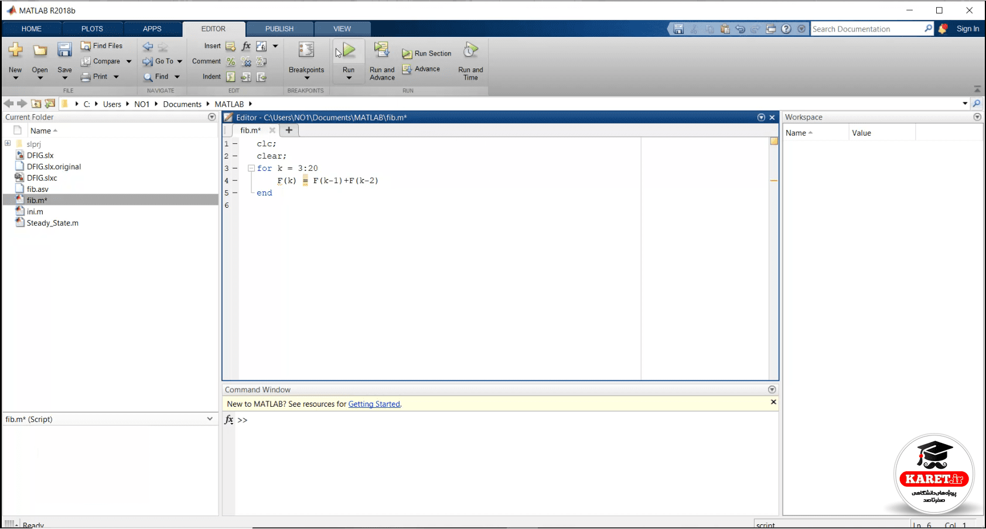The width and height of the screenshot is (986, 529).
Task: Save the script with the floppy icon
Action: click(64, 50)
